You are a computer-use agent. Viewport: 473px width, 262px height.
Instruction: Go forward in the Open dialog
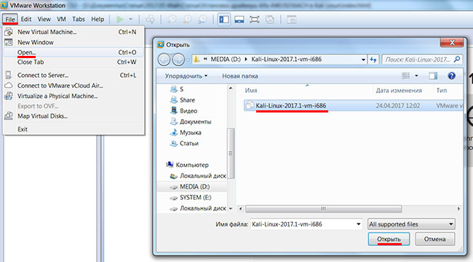[x=178, y=60]
